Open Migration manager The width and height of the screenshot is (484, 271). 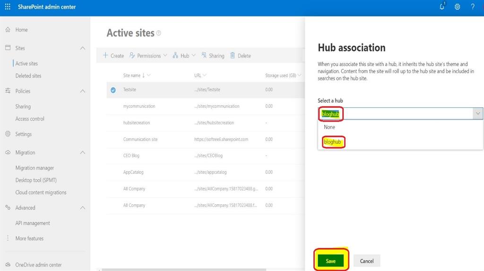(x=35, y=168)
